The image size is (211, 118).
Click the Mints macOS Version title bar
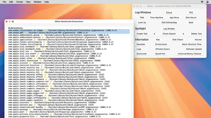(x=169, y=6)
